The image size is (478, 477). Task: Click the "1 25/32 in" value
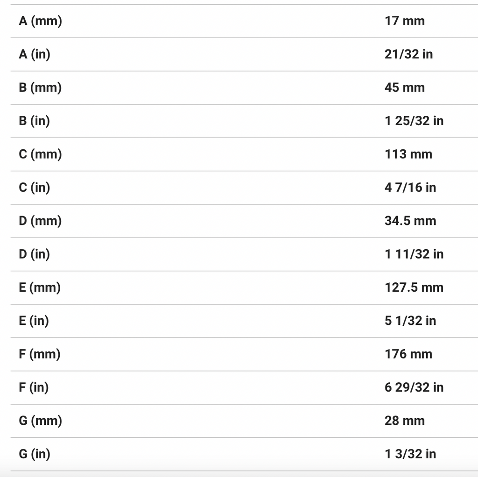[414, 121]
